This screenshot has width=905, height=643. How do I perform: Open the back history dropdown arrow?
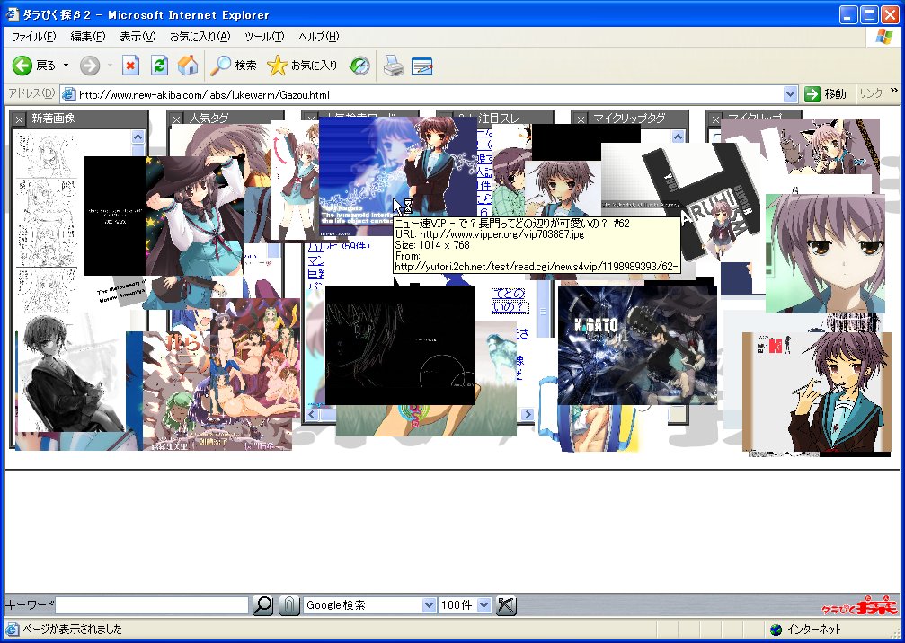(66, 66)
